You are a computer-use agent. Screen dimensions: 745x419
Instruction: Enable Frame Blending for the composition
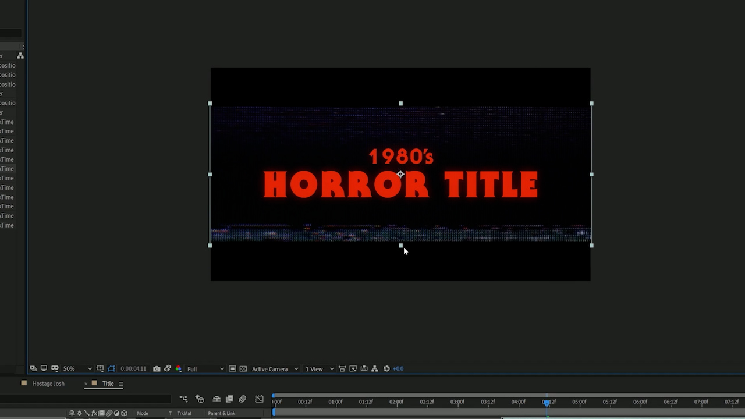(229, 399)
